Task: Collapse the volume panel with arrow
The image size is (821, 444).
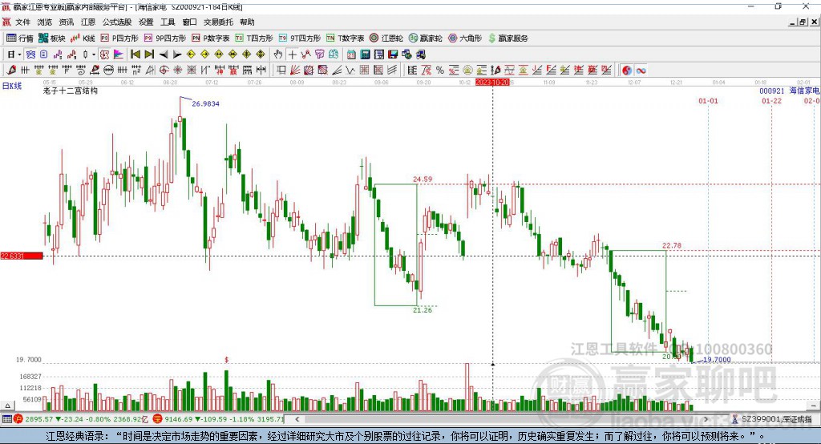Action: tap(7, 406)
